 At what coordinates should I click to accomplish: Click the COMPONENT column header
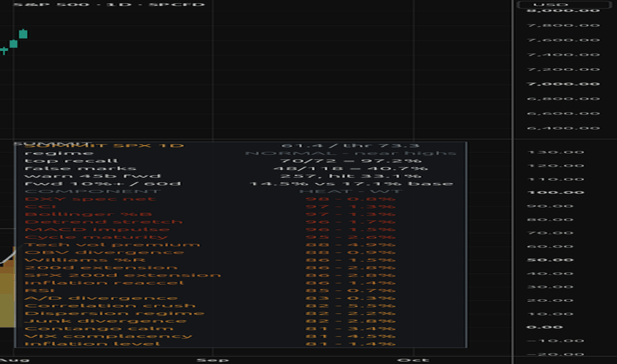coord(93,191)
